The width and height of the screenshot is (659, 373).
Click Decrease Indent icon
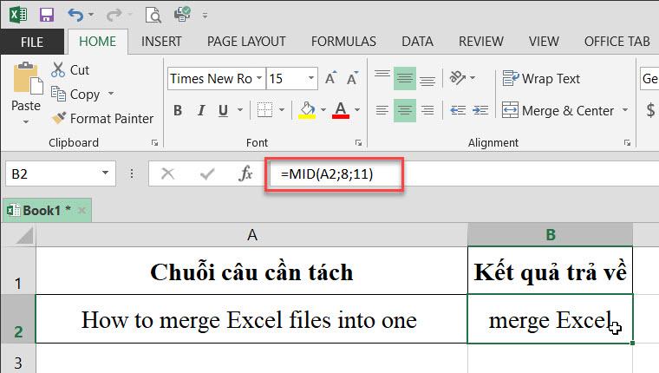pos(458,110)
